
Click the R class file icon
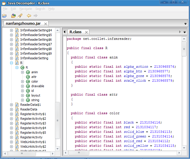17,63
